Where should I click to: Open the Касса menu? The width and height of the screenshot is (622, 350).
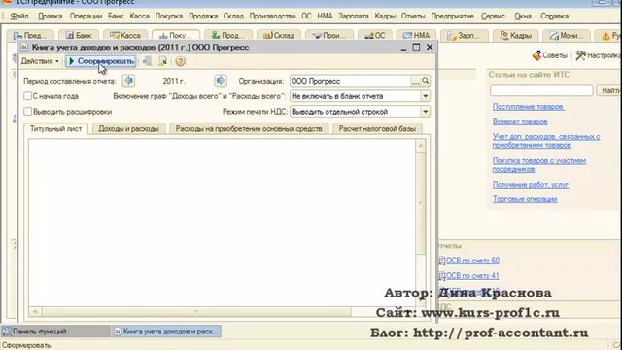[x=139, y=16]
